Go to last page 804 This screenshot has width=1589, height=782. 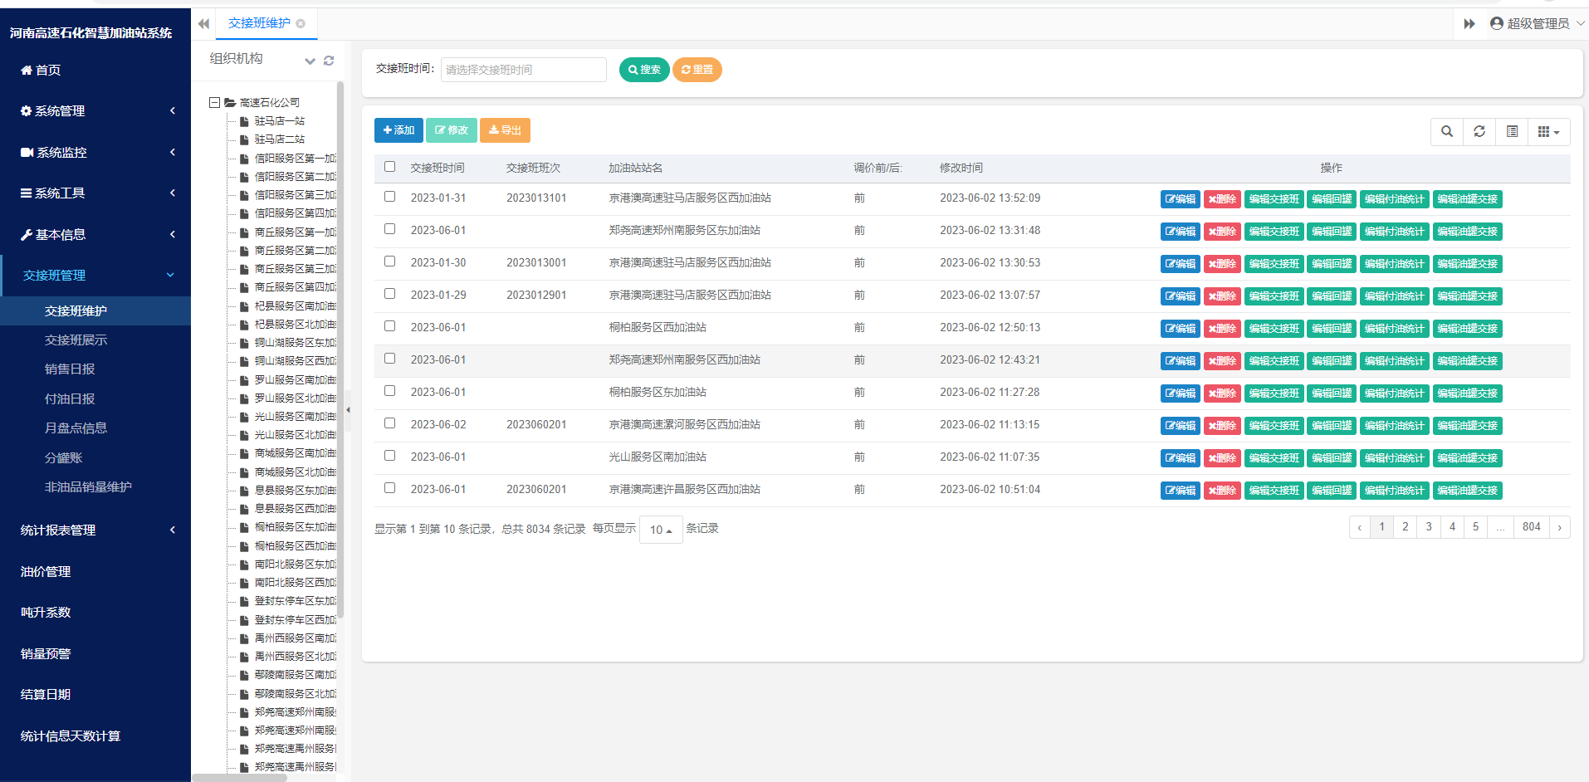click(1532, 527)
